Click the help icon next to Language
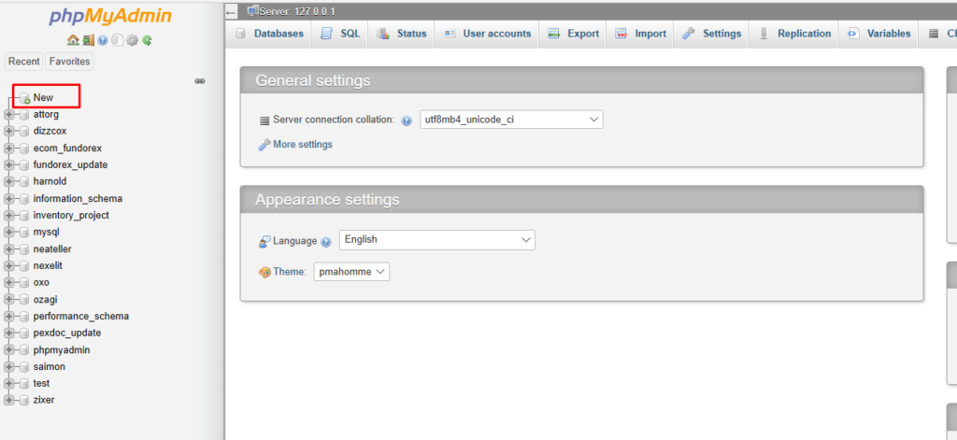This screenshot has width=957, height=440. (326, 242)
